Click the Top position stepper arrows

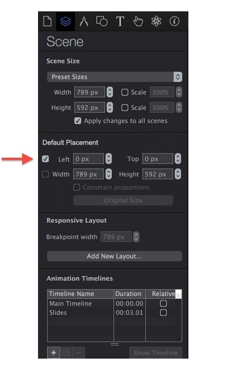point(178,159)
